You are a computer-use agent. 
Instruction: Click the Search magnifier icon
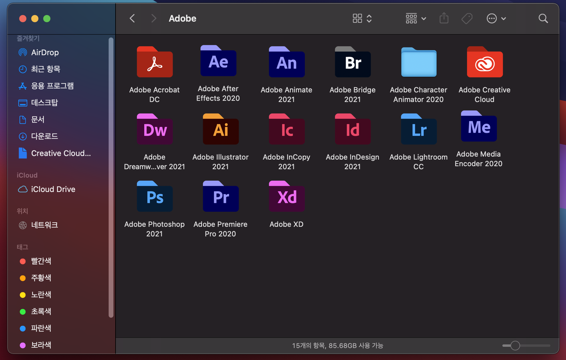(543, 19)
